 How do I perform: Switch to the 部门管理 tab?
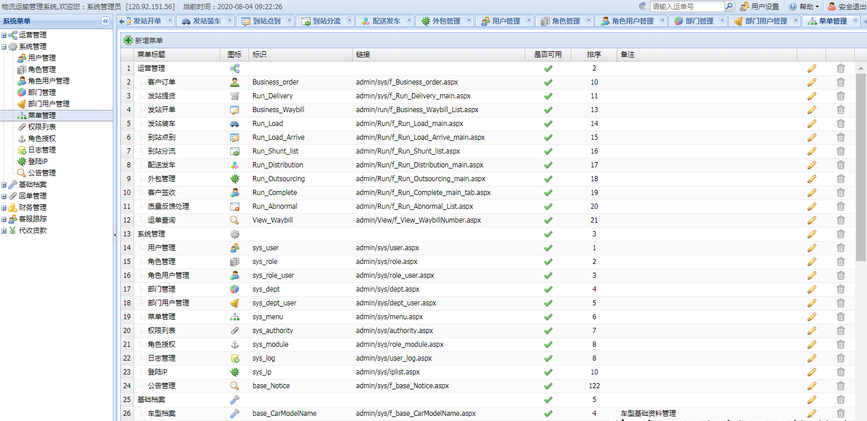click(x=698, y=21)
